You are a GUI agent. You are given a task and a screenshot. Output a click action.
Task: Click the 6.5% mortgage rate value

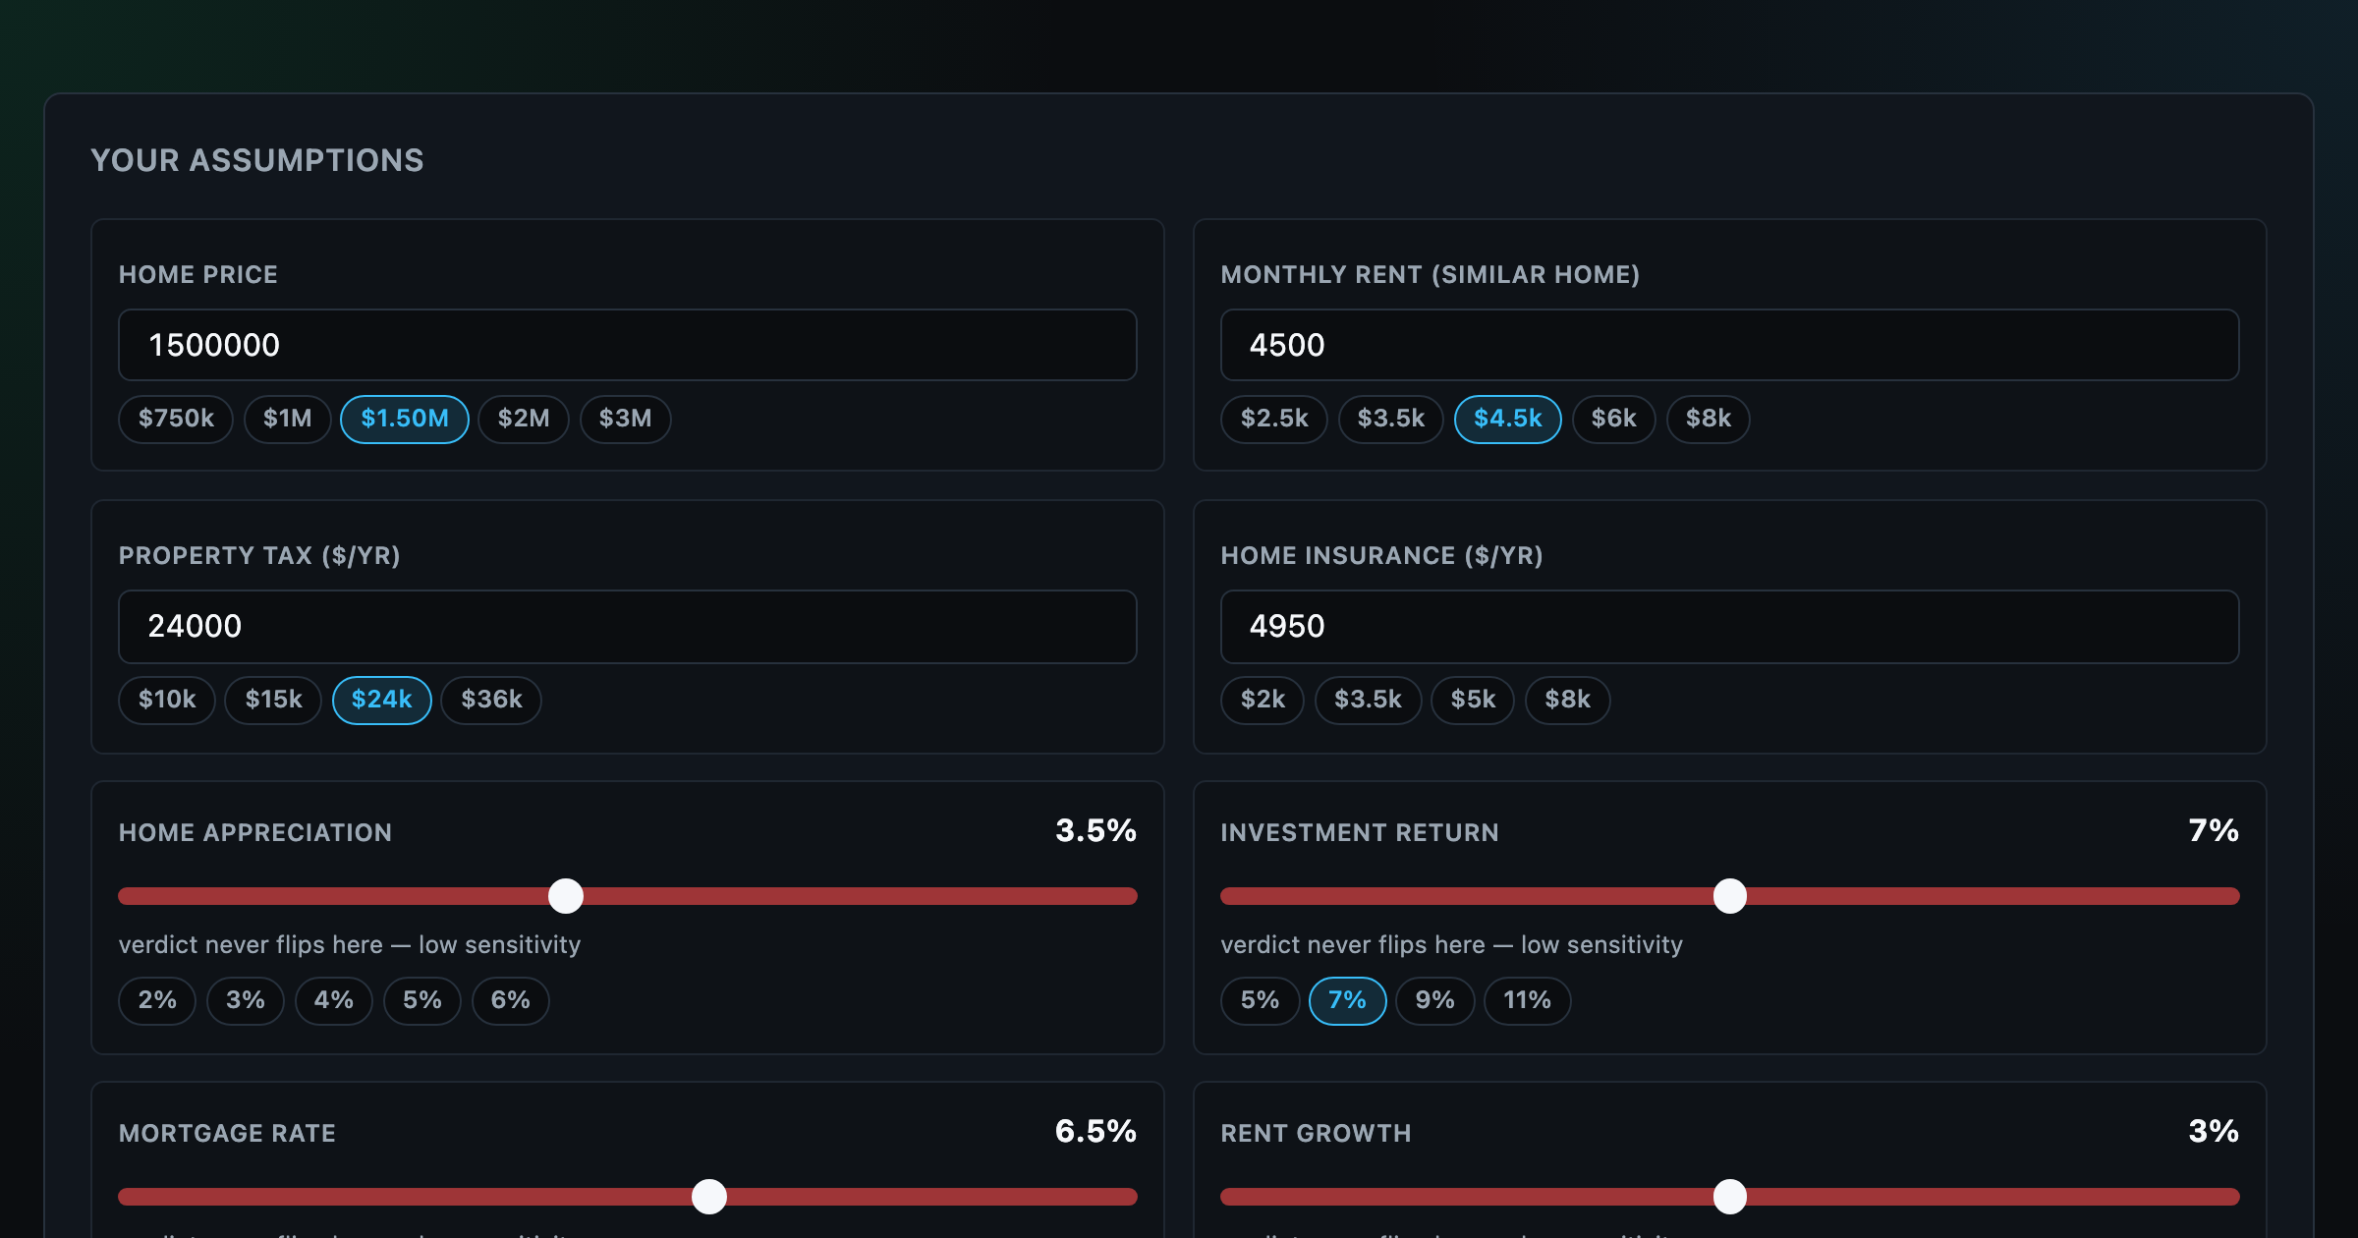[1095, 1132]
